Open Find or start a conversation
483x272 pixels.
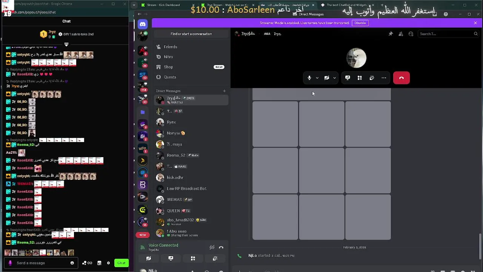tap(191, 34)
